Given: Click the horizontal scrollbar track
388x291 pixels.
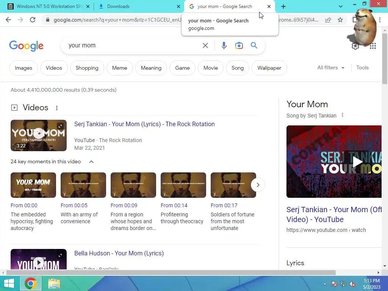Looking at the screenshot, I should [x=356, y=273].
